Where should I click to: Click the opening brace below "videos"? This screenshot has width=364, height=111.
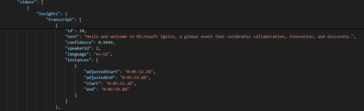pos(28,8)
